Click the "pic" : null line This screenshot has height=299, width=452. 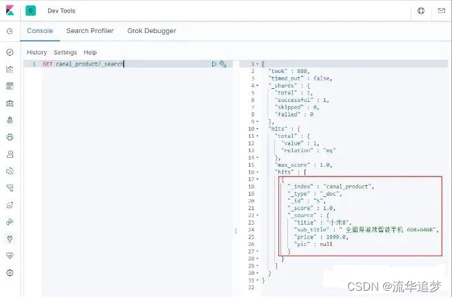click(313, 244)
